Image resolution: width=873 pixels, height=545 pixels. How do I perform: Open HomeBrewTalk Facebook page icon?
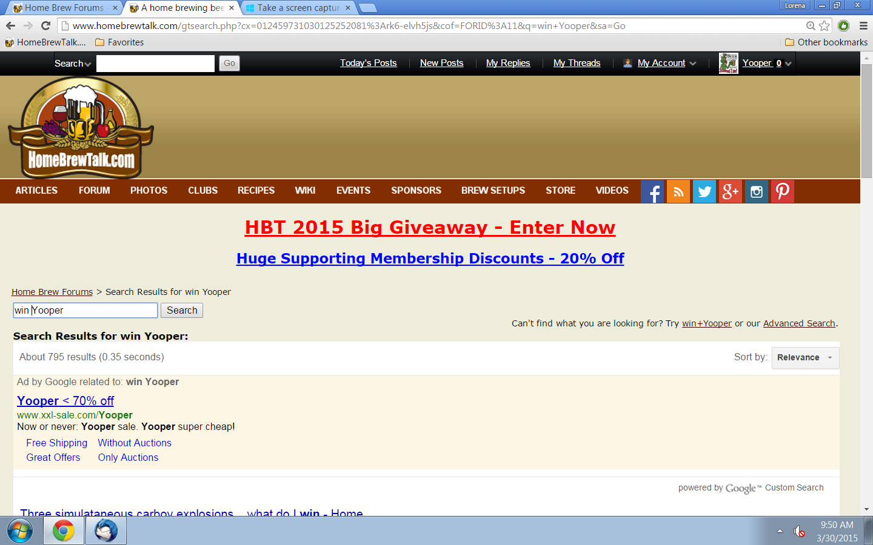652,191
